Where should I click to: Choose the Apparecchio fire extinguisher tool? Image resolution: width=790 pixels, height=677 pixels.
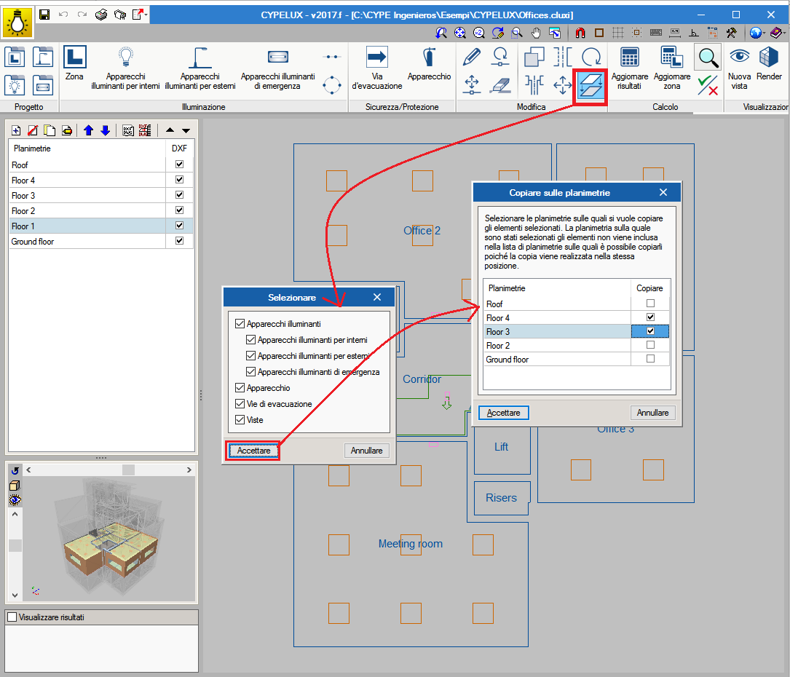430,63
